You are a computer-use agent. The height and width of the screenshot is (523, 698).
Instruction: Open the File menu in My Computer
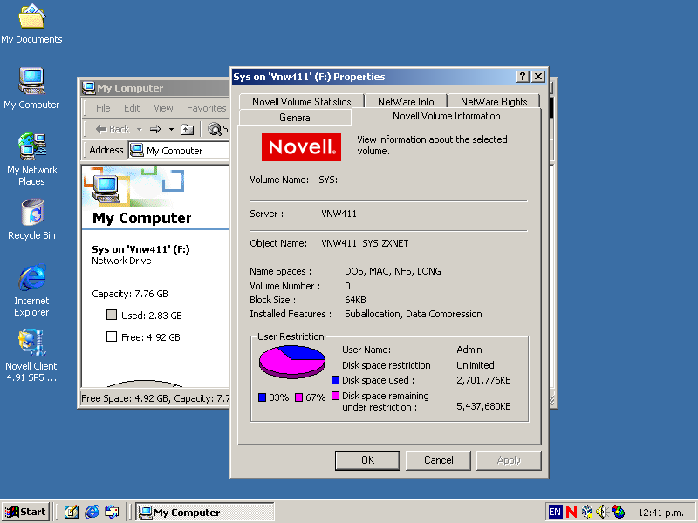[x=103, y=108]
